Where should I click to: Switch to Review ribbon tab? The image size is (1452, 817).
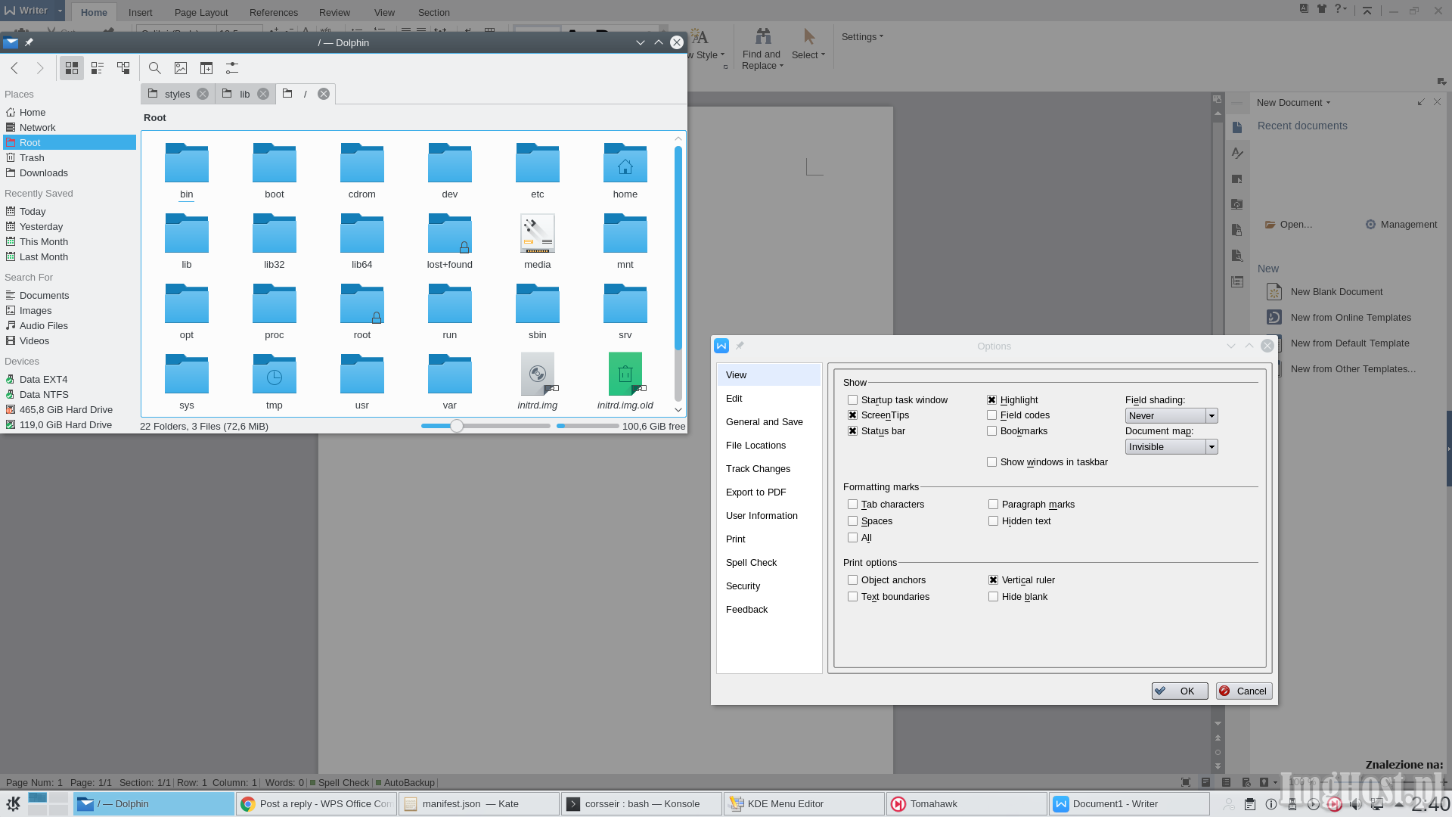point(334,13)
